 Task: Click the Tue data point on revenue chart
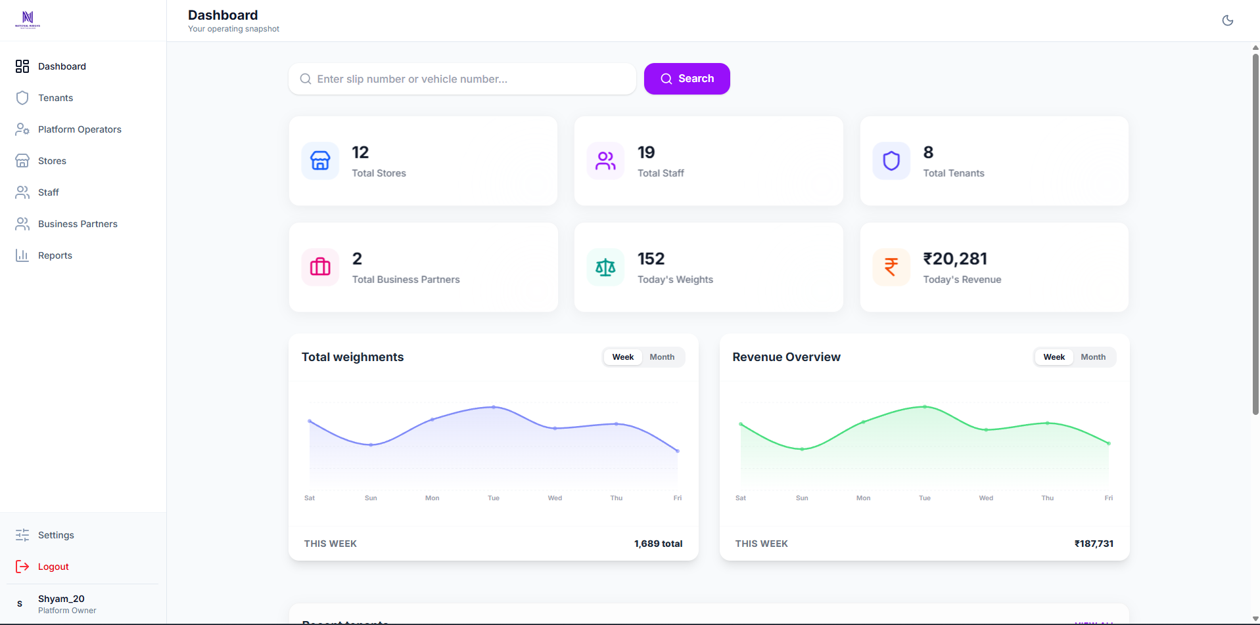(x=925, y=407)
